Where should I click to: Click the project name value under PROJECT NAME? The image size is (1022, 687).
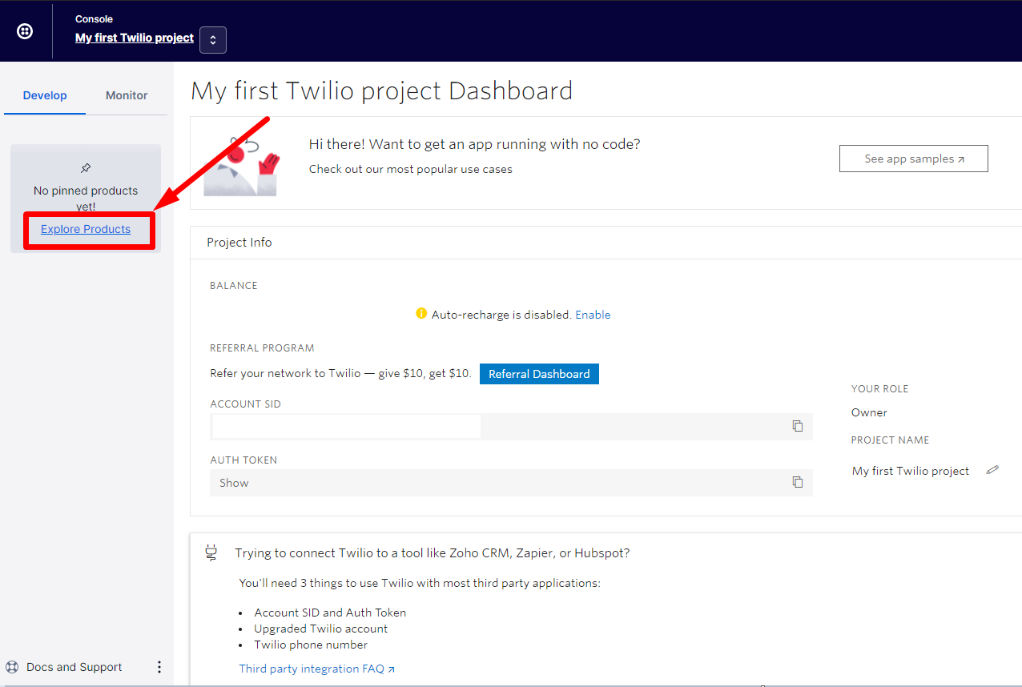click(911, 471)
